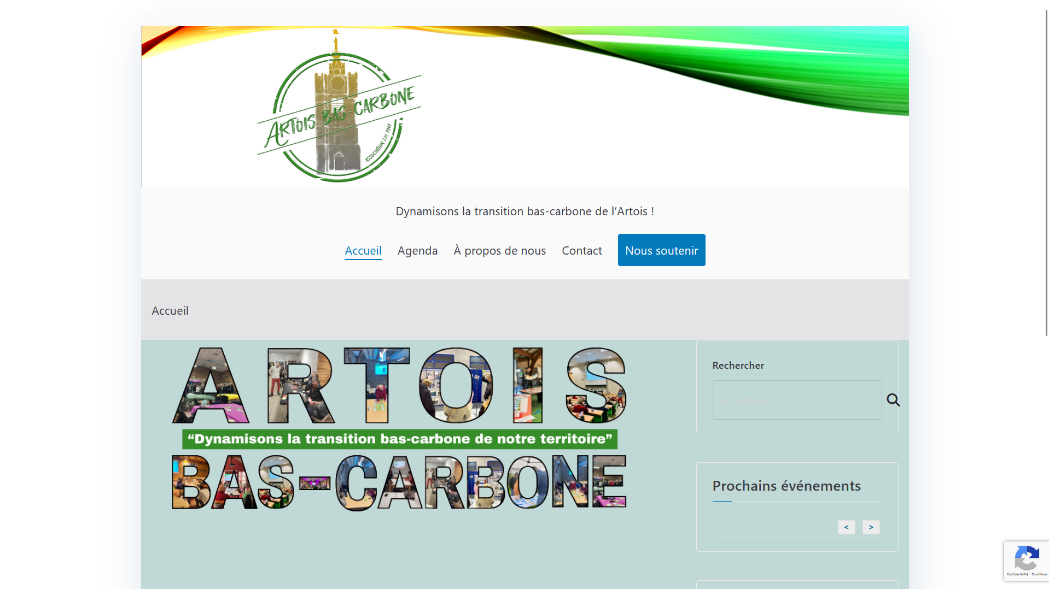The width and height of the screenshot is (1049, 589).
Task: Click the reCAPTCHA badge logo
Action: pos(1026,558)
